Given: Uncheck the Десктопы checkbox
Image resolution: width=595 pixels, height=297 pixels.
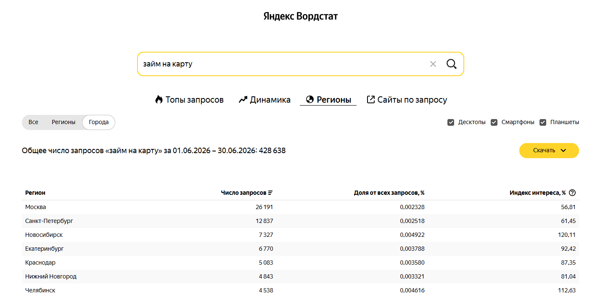Looking at the screenshot, I should [451, 122].
